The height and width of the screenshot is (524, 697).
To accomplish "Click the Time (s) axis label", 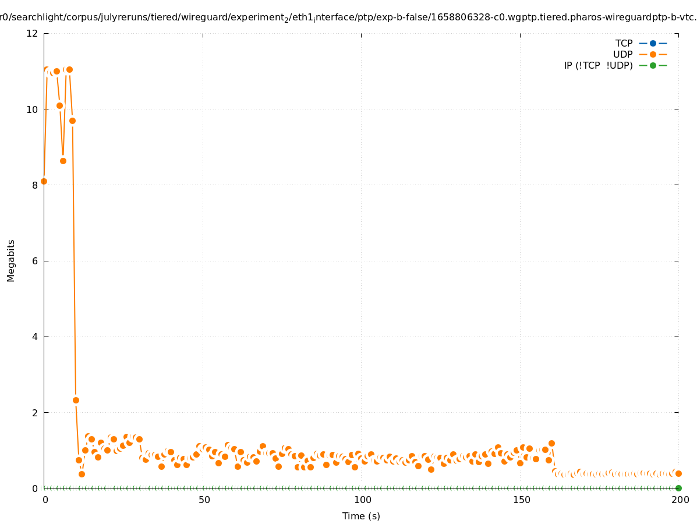I will (361, 516).
